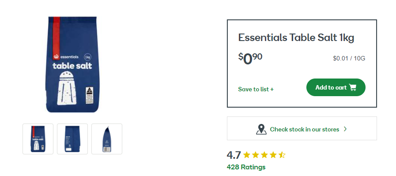Click the shopping cart icon in Add to cart
This screenshot has width=396, height=176.
(353, 87)
